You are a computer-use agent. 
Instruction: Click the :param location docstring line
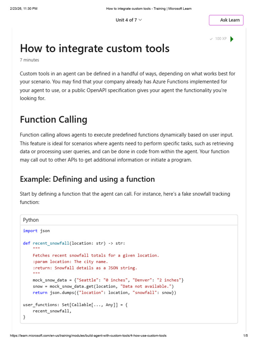click(70, 261)
